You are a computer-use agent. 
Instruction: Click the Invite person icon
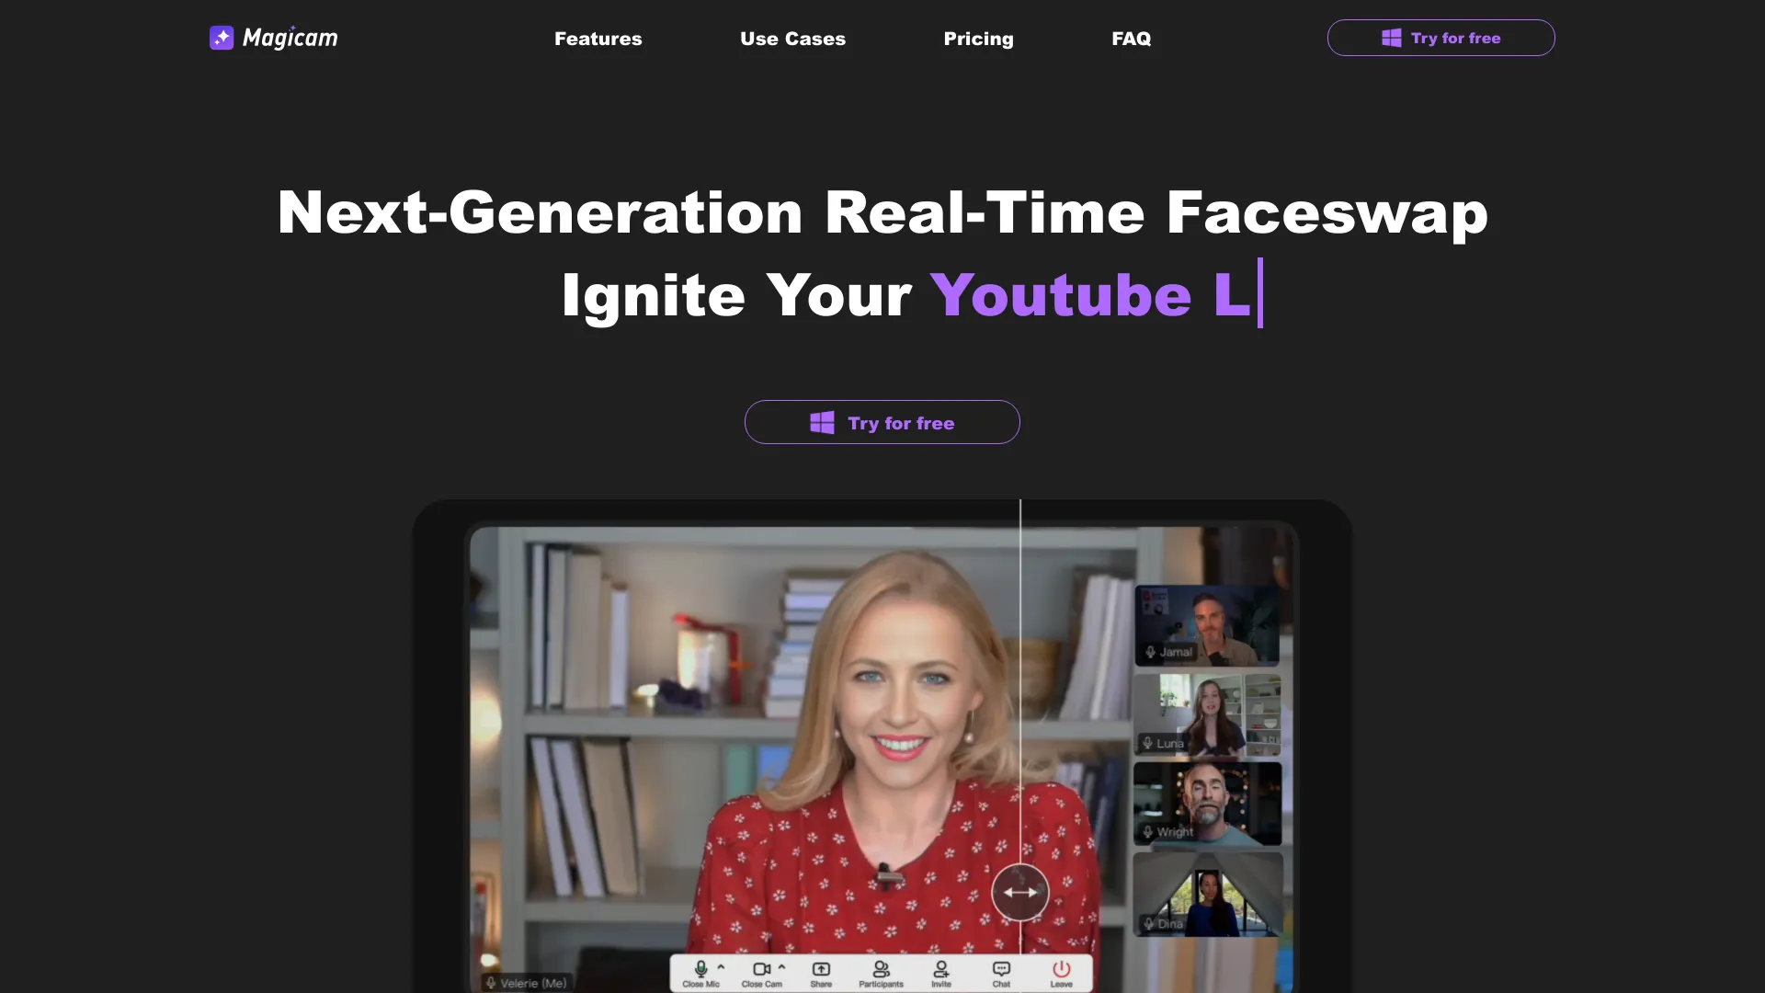pyautogui.click(x=941, y=969)
